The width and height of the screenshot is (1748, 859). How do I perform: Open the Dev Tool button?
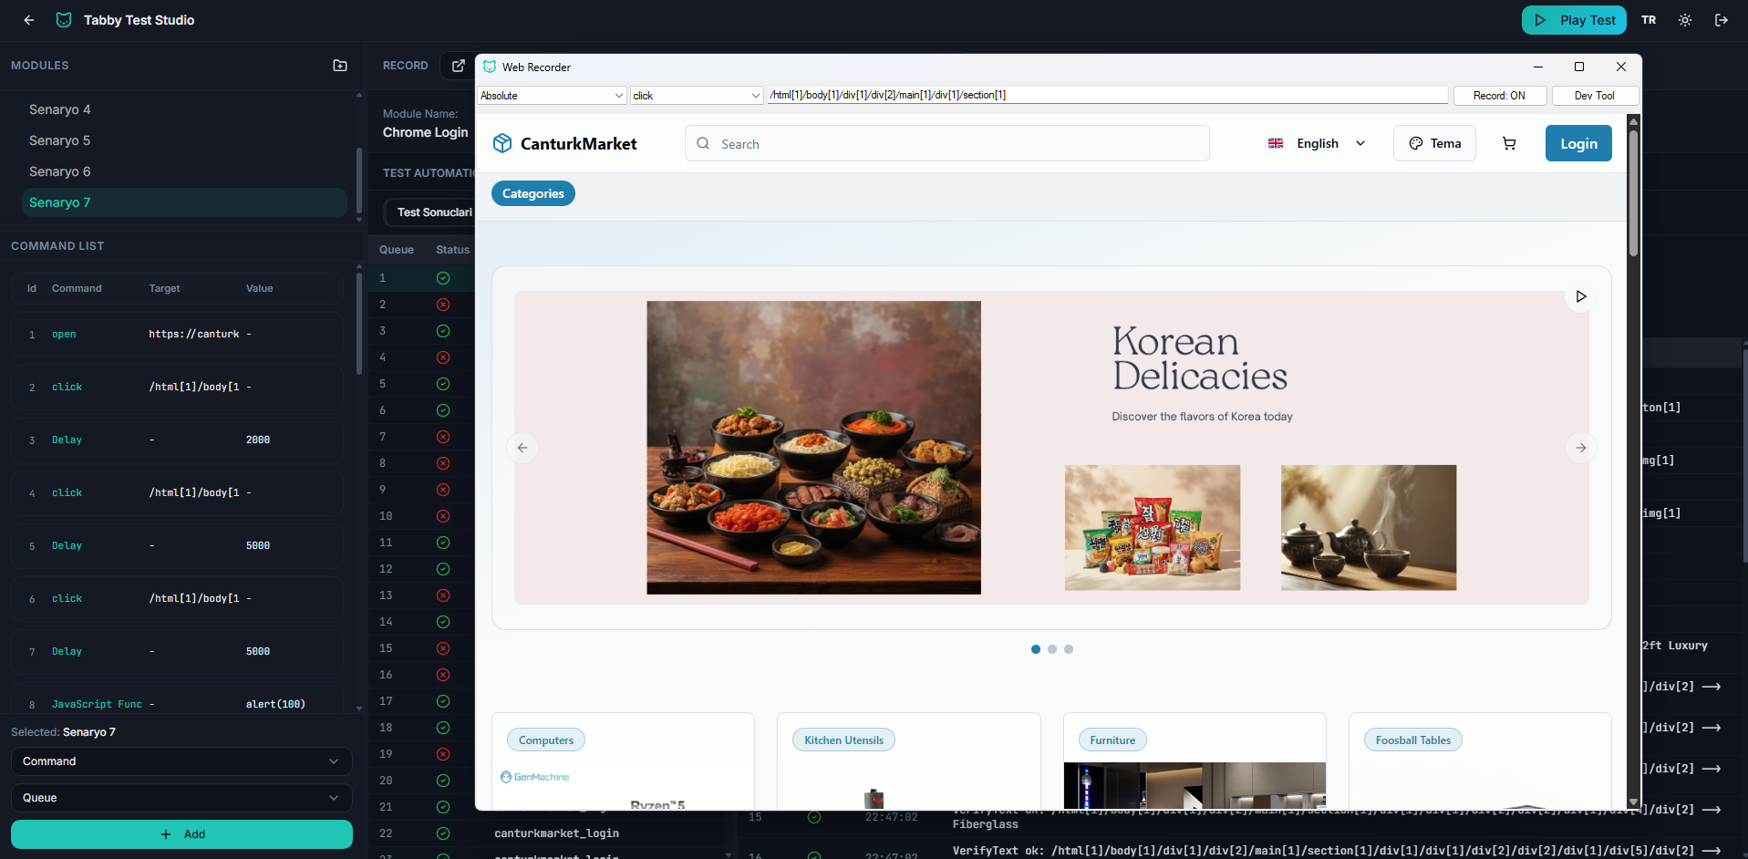click(1594, 96)
